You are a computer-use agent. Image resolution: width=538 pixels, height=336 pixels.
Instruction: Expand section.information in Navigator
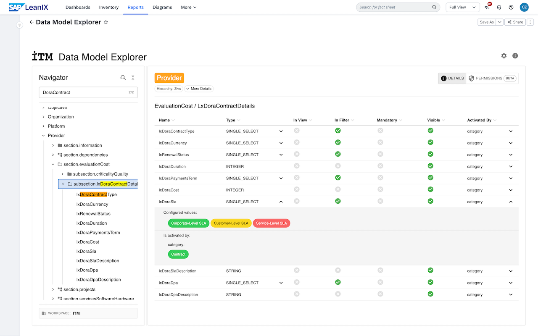pyautogui.click(x=53, y=145)
